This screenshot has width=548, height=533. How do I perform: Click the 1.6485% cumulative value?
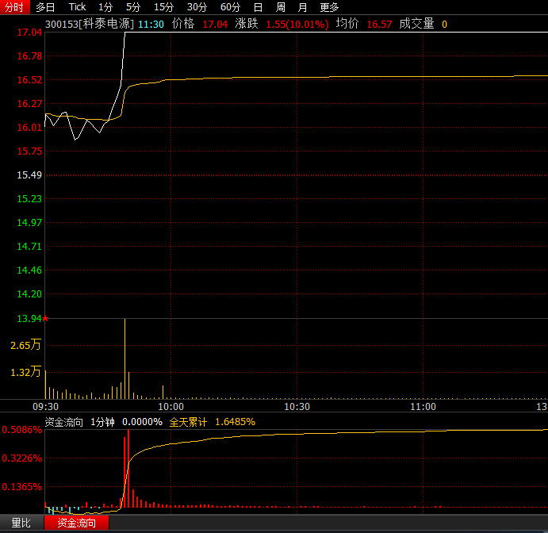pyautogui.click(x=236, y=422)
